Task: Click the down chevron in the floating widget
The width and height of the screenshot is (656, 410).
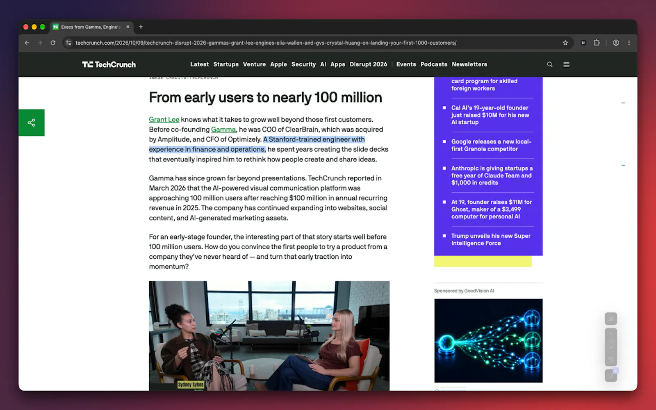Action: tap(611, 348)
